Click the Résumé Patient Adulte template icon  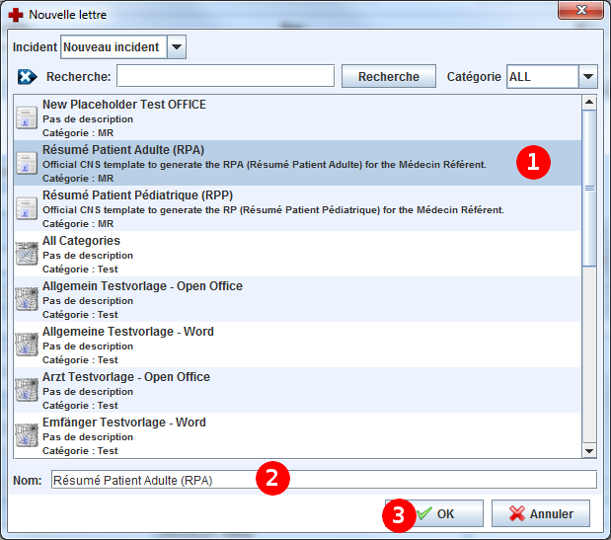[x=27, y=164]
